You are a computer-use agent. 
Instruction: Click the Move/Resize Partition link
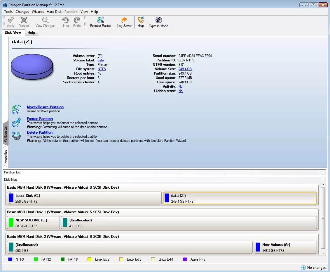click(x=45, y=107)
